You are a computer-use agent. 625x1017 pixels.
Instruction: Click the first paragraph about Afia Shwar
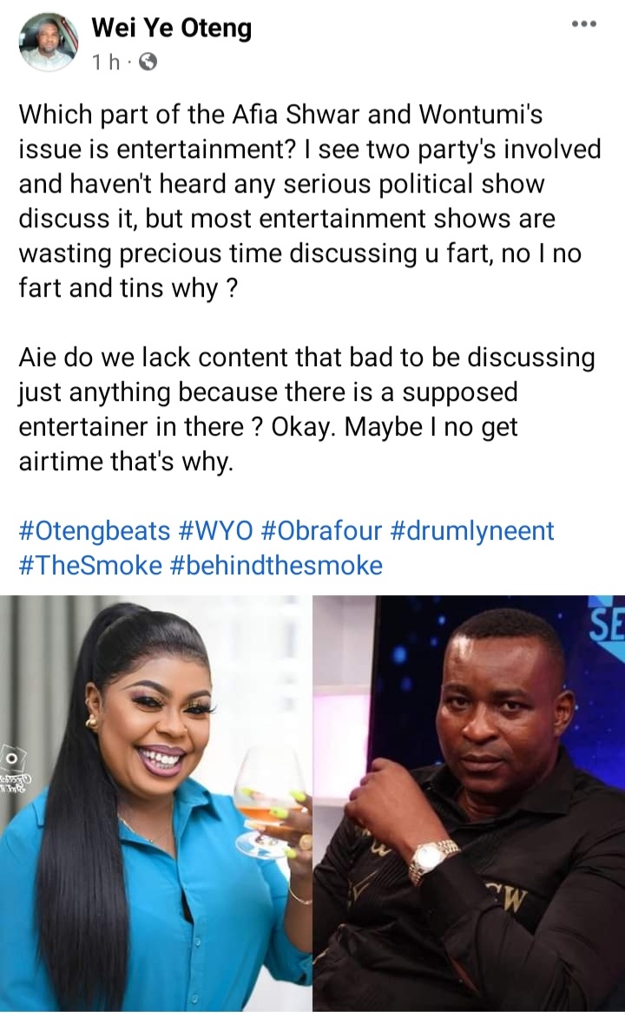point(310,201)
